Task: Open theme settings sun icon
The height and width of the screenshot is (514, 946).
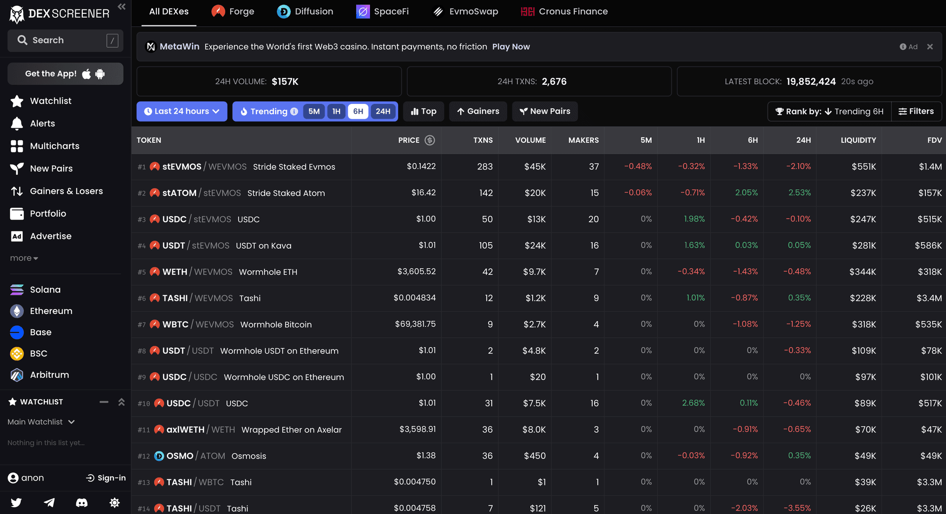Action: click(x=115, y=503)
